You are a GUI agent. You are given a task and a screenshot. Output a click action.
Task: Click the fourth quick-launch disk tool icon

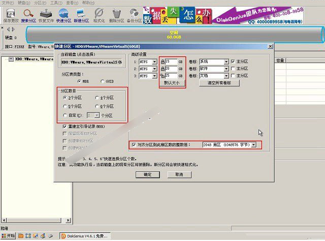coord(43,236)
